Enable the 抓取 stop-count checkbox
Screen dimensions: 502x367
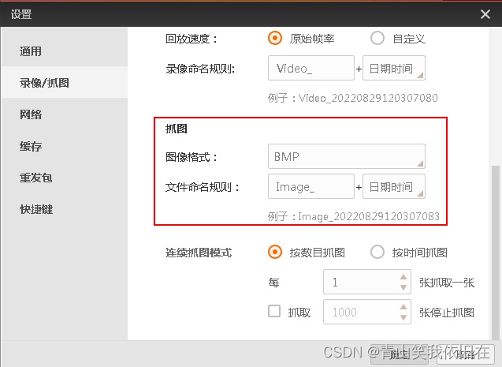[274, 311]
